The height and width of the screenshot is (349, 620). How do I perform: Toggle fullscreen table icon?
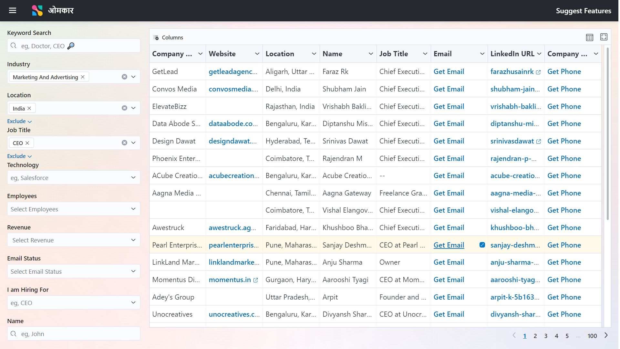click(x=604, y=37)
